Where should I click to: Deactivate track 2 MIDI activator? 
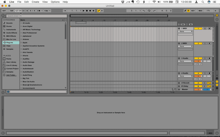point(198,44)
